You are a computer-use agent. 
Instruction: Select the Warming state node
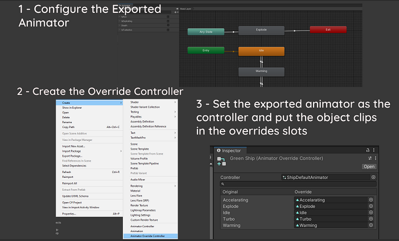261,72
